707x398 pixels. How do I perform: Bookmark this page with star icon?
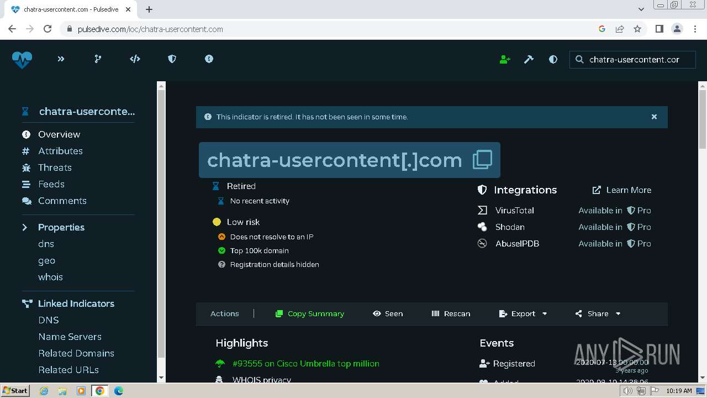pyautogui.click(x=637, y=29)
